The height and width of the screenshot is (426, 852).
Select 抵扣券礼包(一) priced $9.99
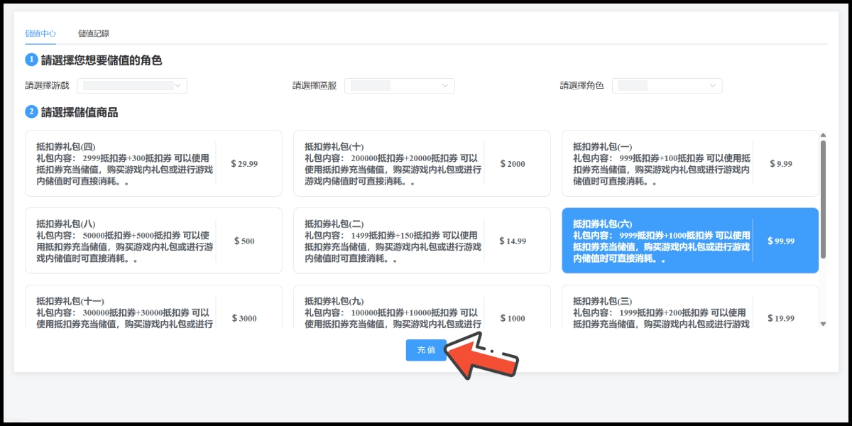coord(689,163)
